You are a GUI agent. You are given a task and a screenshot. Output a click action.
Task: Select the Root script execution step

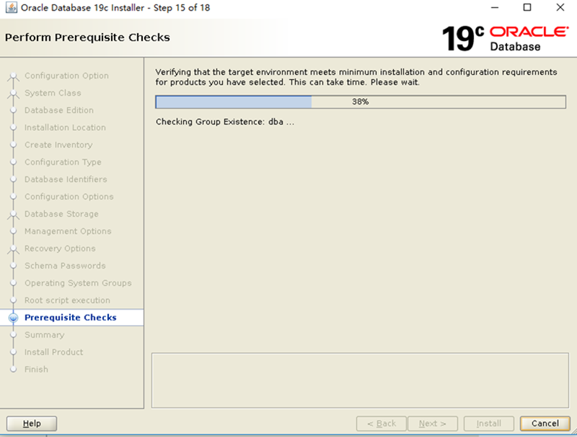coord(67,300)
